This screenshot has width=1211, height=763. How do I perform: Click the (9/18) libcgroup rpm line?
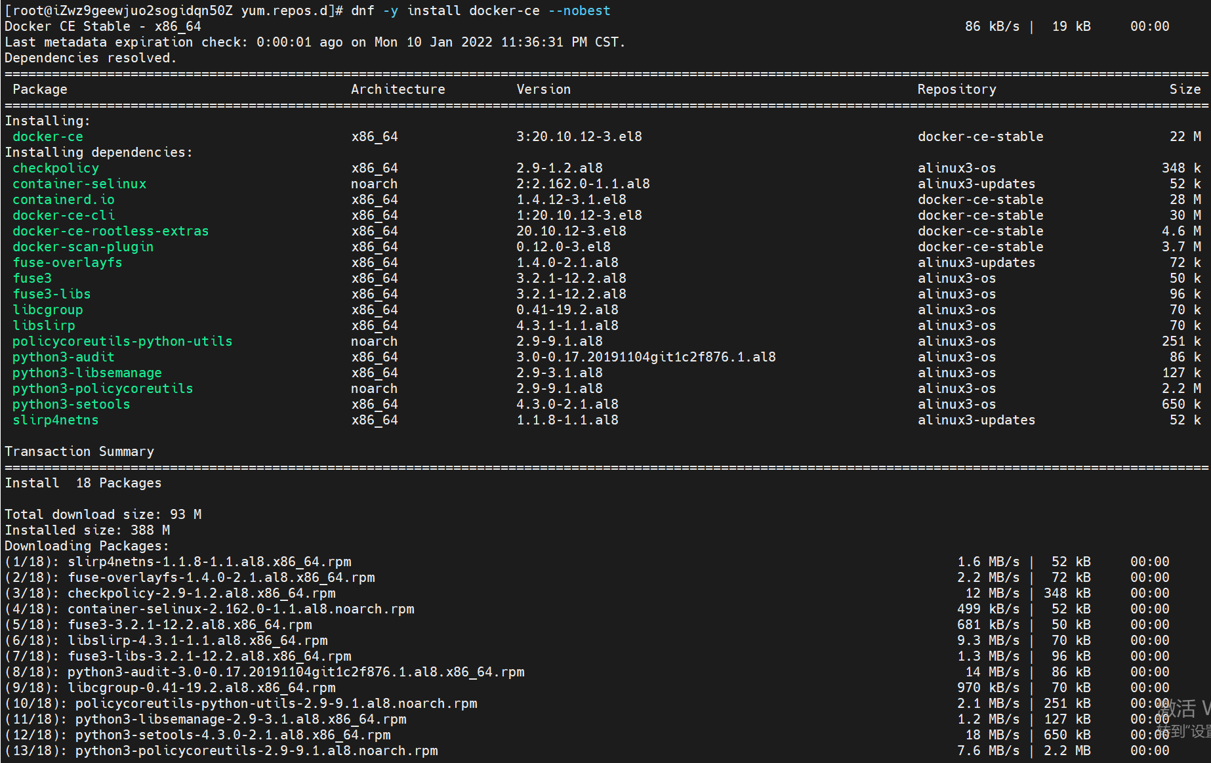click(x=587, y=688)
